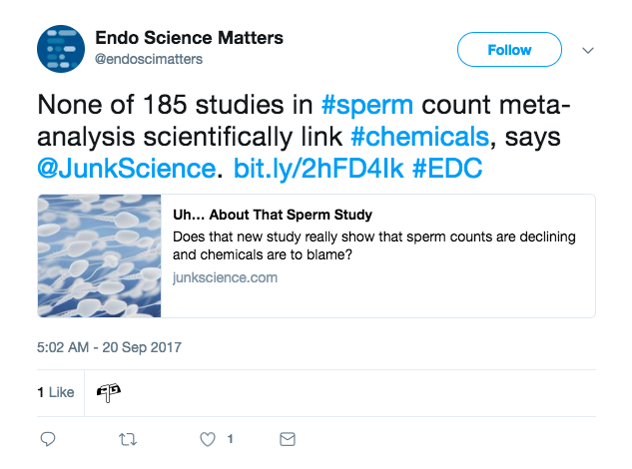Click the Endo Science Matters display name
This screenshot has width=632, height=469.
[x=189, y=38]
